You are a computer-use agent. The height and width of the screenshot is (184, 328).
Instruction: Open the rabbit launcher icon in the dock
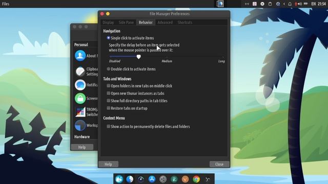pyautogui.click(x=119, y=179)
